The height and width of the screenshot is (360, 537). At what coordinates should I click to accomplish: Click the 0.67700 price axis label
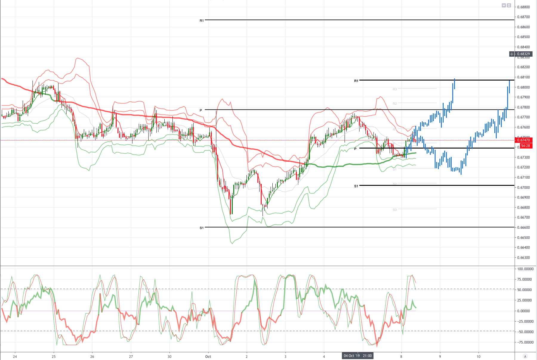(524, 117)
